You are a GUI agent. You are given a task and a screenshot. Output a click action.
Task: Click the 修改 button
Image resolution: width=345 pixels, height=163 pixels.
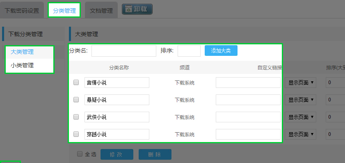(x=117, y=154)
